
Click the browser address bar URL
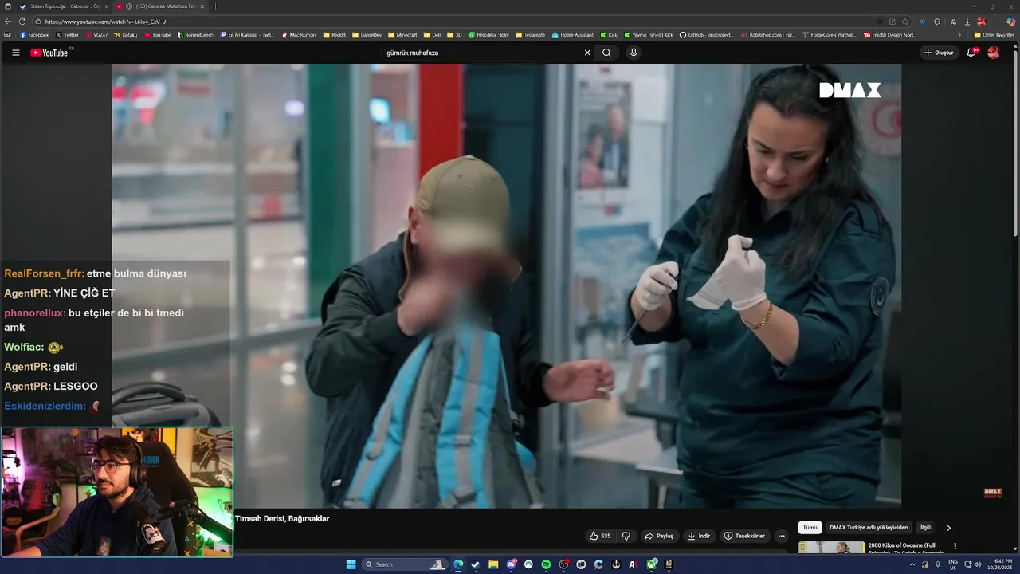coord(106,22)
